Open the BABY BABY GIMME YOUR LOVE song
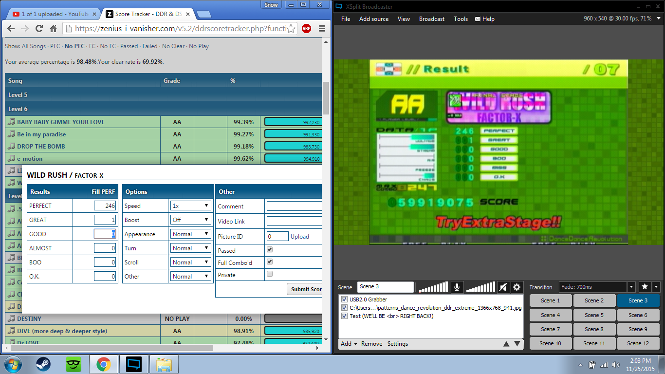This screenshot has height=374, width=665. coord(61,122)
